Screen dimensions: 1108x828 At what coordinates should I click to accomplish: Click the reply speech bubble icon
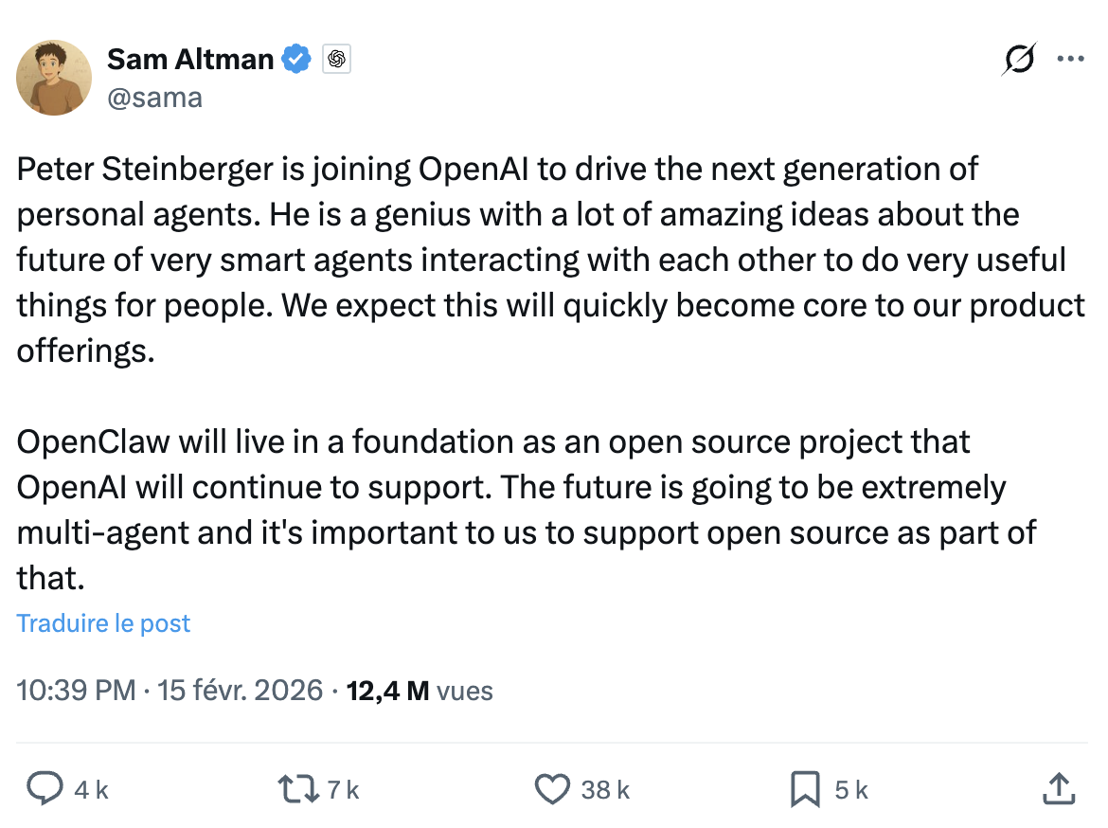tap(44, 789)
